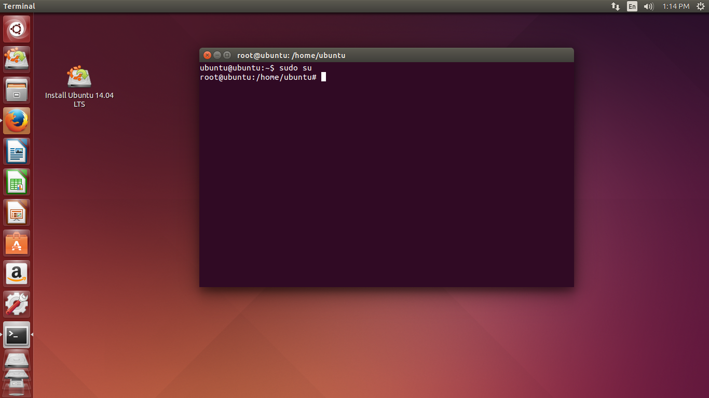Open the Ubuntu Dash search launcher
This screenshot has height=398, width=709.
(17, 29)
